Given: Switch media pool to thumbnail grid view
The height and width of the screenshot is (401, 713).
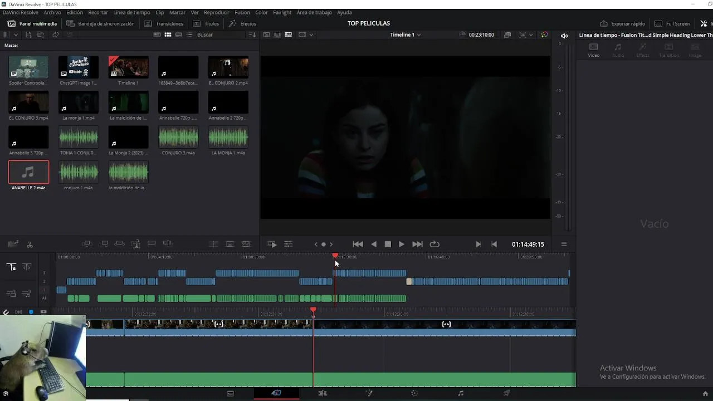Looking at the screenshot, I should [x=168, y=35].
